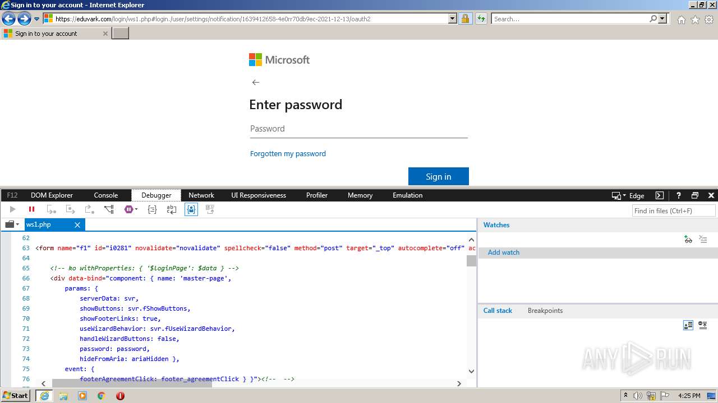This screenshot has width=718, height=403.
Task: Click the F12 tools help question mark
Action: (x=678, y=195)
